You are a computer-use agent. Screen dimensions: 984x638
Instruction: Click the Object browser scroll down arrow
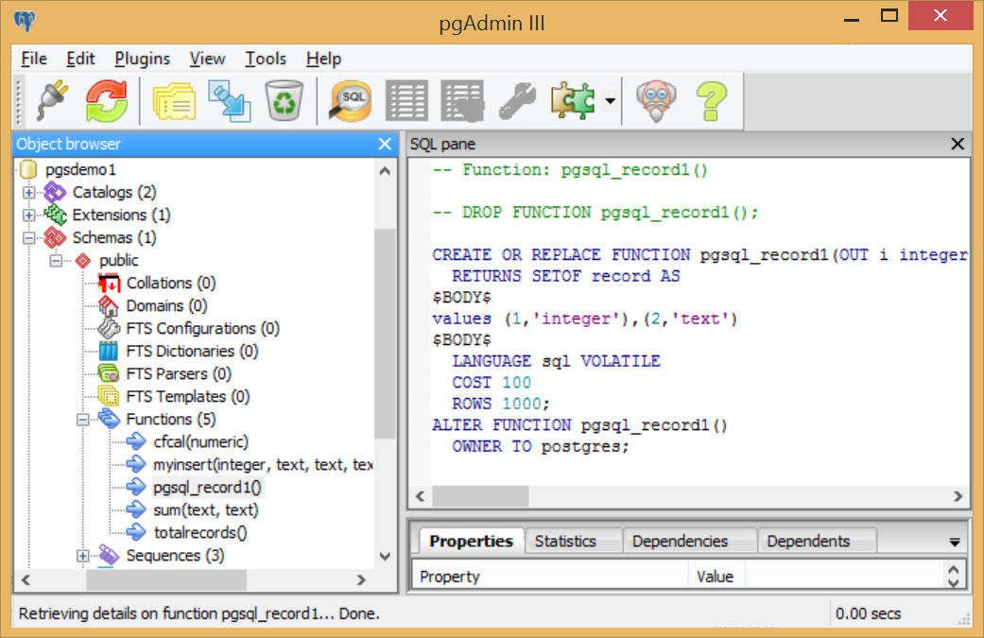pyautogui.click(x=385, y=556)
